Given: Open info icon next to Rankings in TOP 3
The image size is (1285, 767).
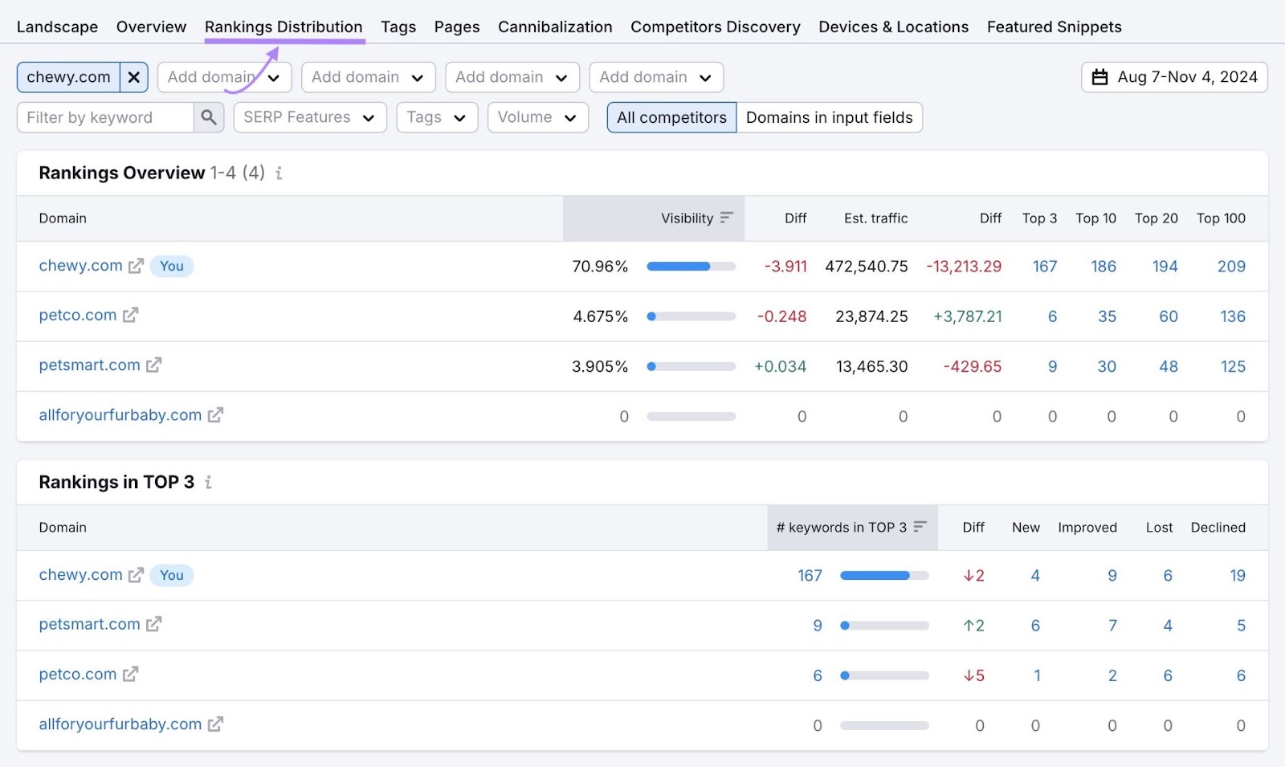Looking at the screenshot, I should 208,482.
